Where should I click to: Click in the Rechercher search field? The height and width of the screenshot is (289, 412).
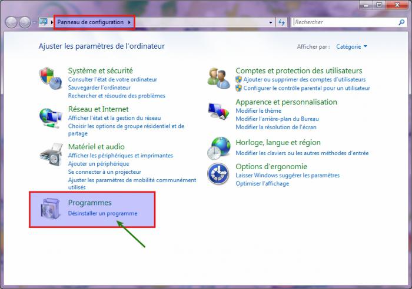tap(345, 22)
